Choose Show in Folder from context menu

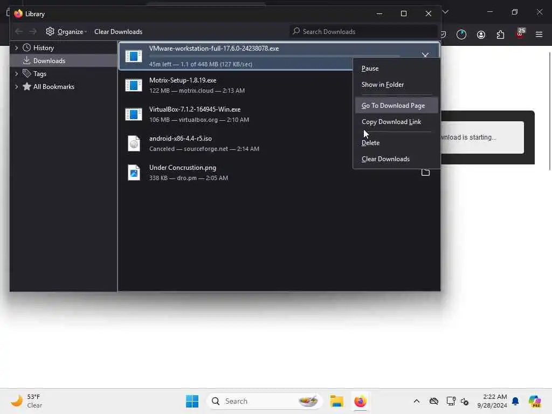pos(396,85)
